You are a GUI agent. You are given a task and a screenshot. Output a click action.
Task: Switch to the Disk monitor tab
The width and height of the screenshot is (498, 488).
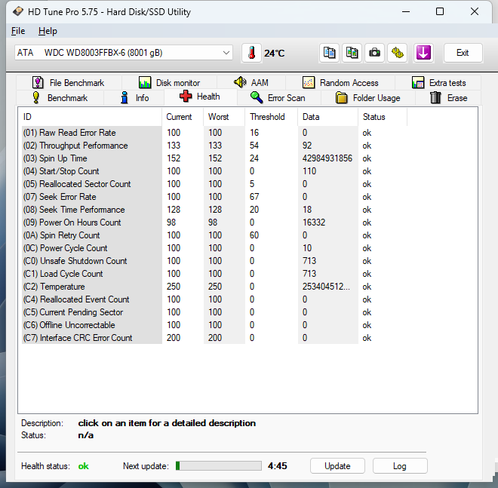click(169, 83)
